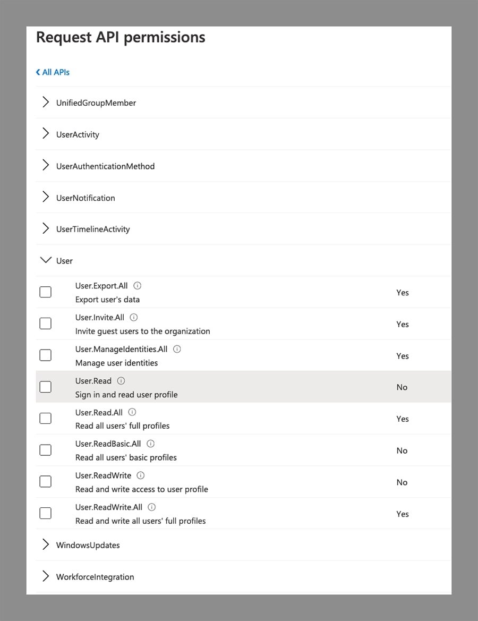View info for User.ManageIdentities.All permission
The image size is (478, 621).
(x=176, y=349)
